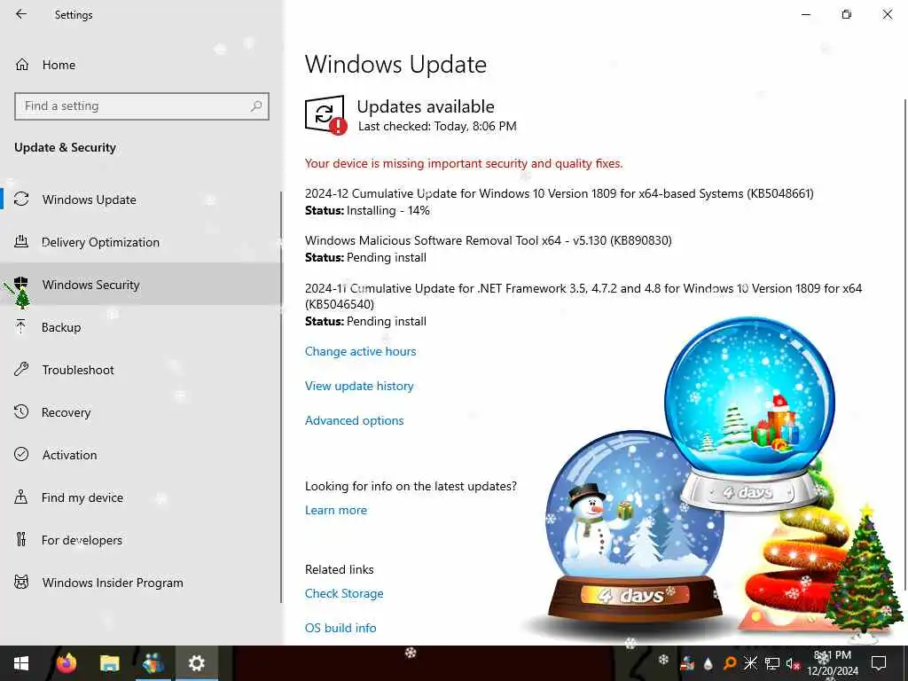Click the Recovery clock icon
Viewport: 908px width, 681px height.
[x=21, y=411]
